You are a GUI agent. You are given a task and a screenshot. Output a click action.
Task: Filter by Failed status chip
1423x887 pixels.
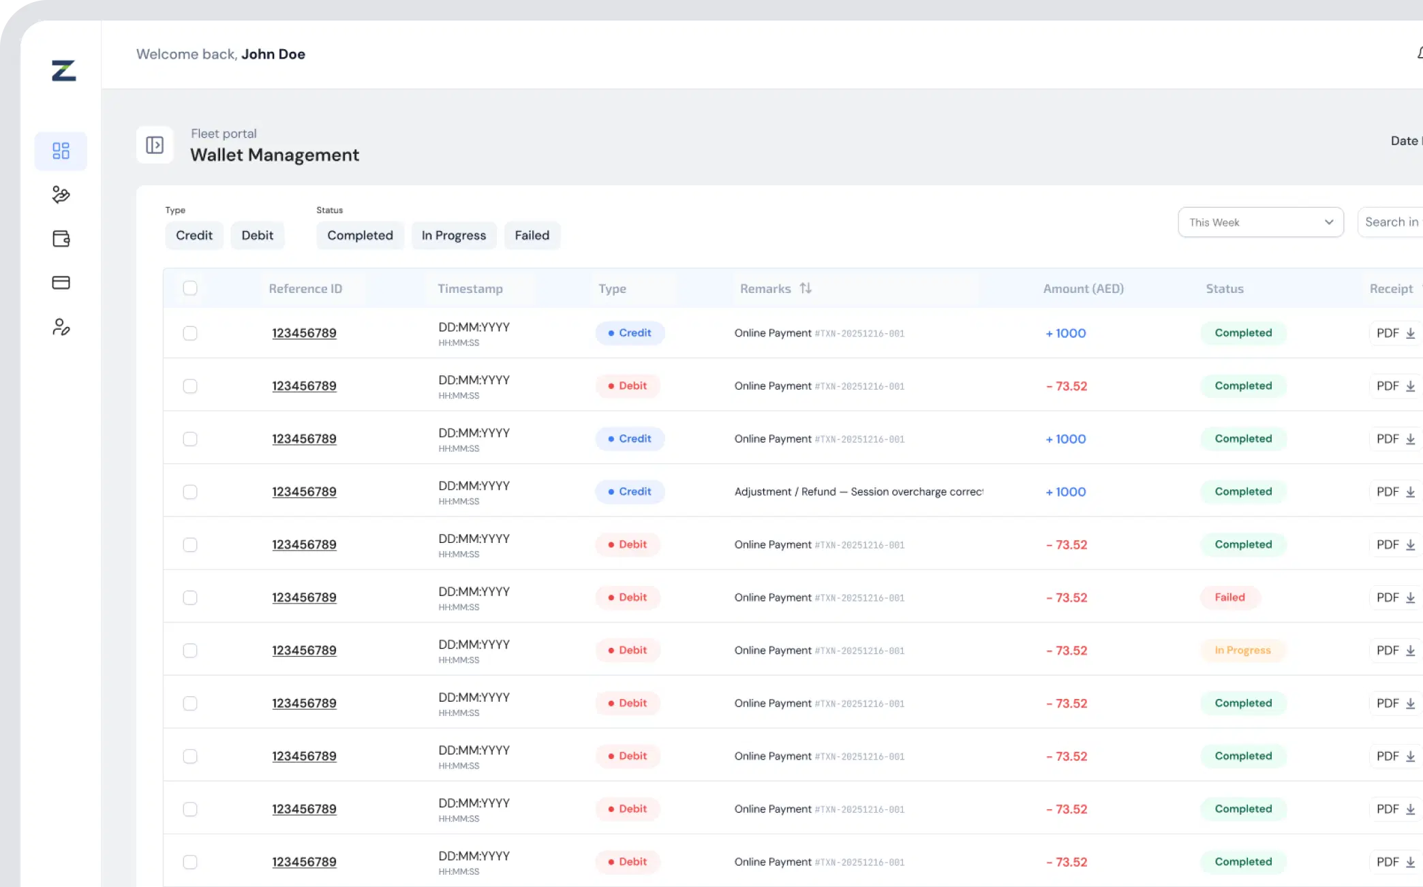[x=532, y=236]
